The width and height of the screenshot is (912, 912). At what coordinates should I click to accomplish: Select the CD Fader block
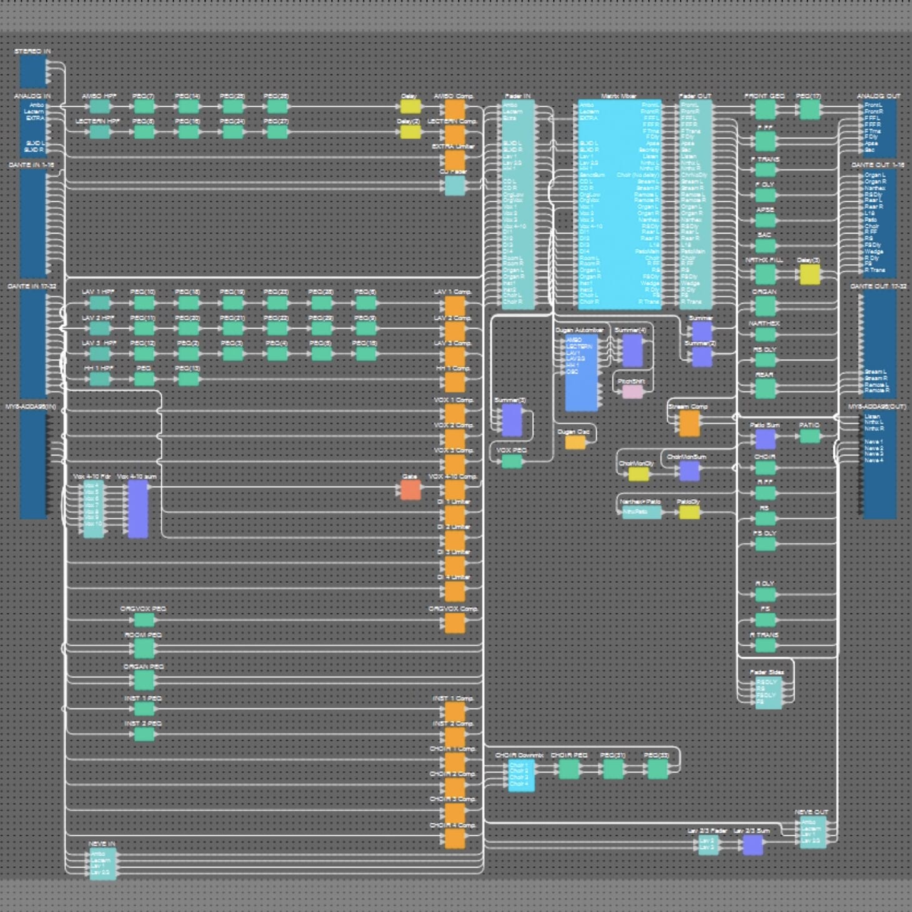[x=455, y=186]
